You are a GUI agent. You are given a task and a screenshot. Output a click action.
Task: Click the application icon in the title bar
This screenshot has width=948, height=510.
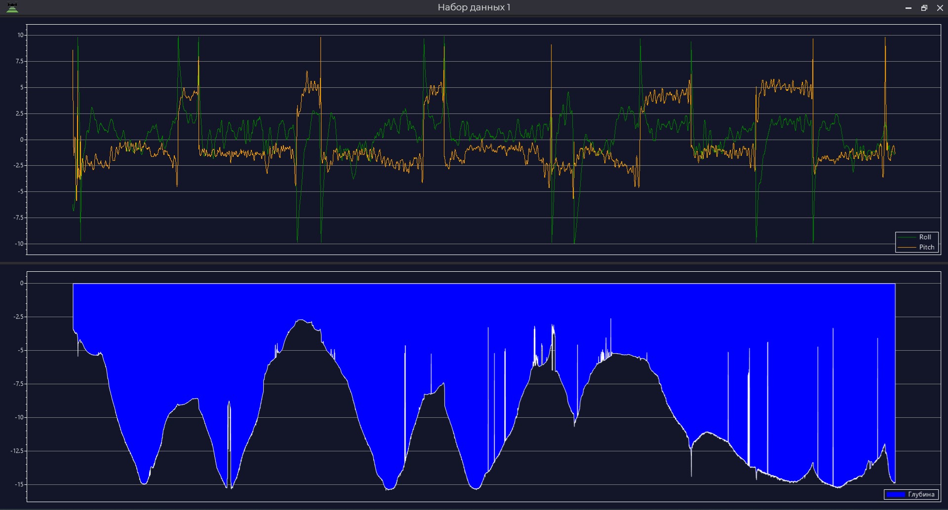(x=12, y=7)
